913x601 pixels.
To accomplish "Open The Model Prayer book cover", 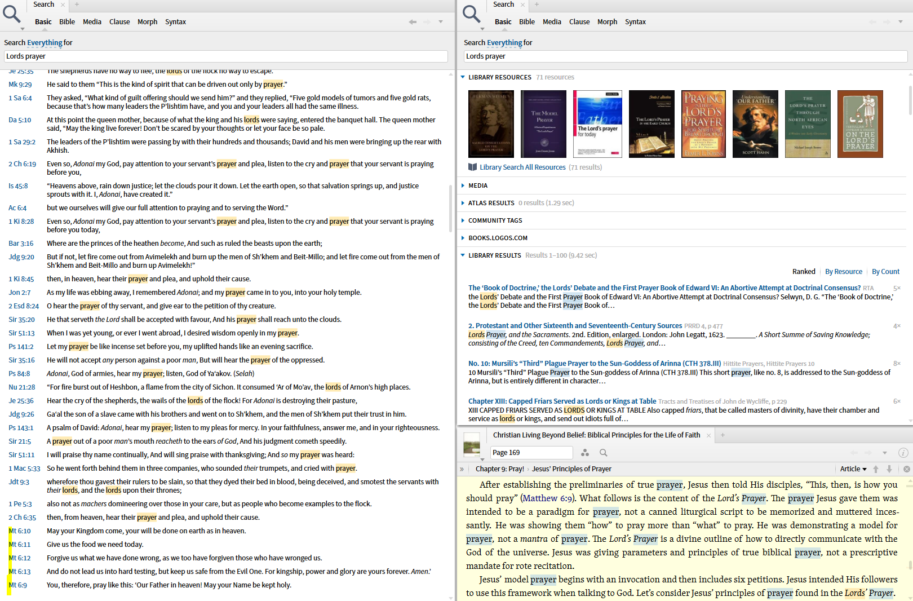I will point(543,124).
